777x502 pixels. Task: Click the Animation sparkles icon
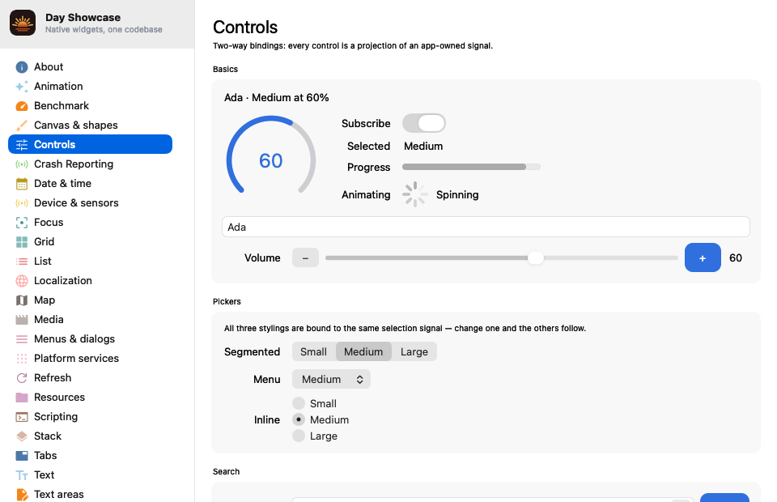point(22,86)
